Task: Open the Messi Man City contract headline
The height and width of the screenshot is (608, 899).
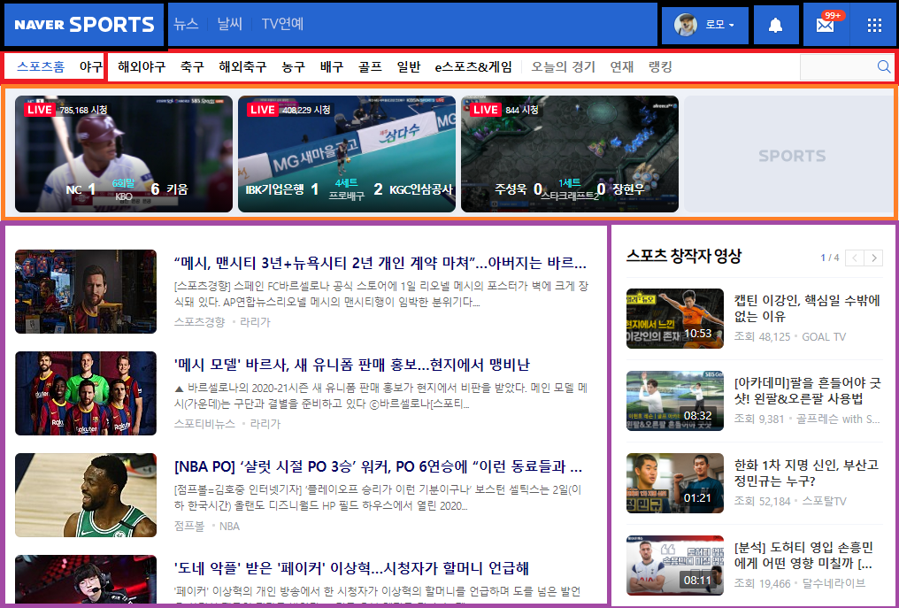Action: 380,263
